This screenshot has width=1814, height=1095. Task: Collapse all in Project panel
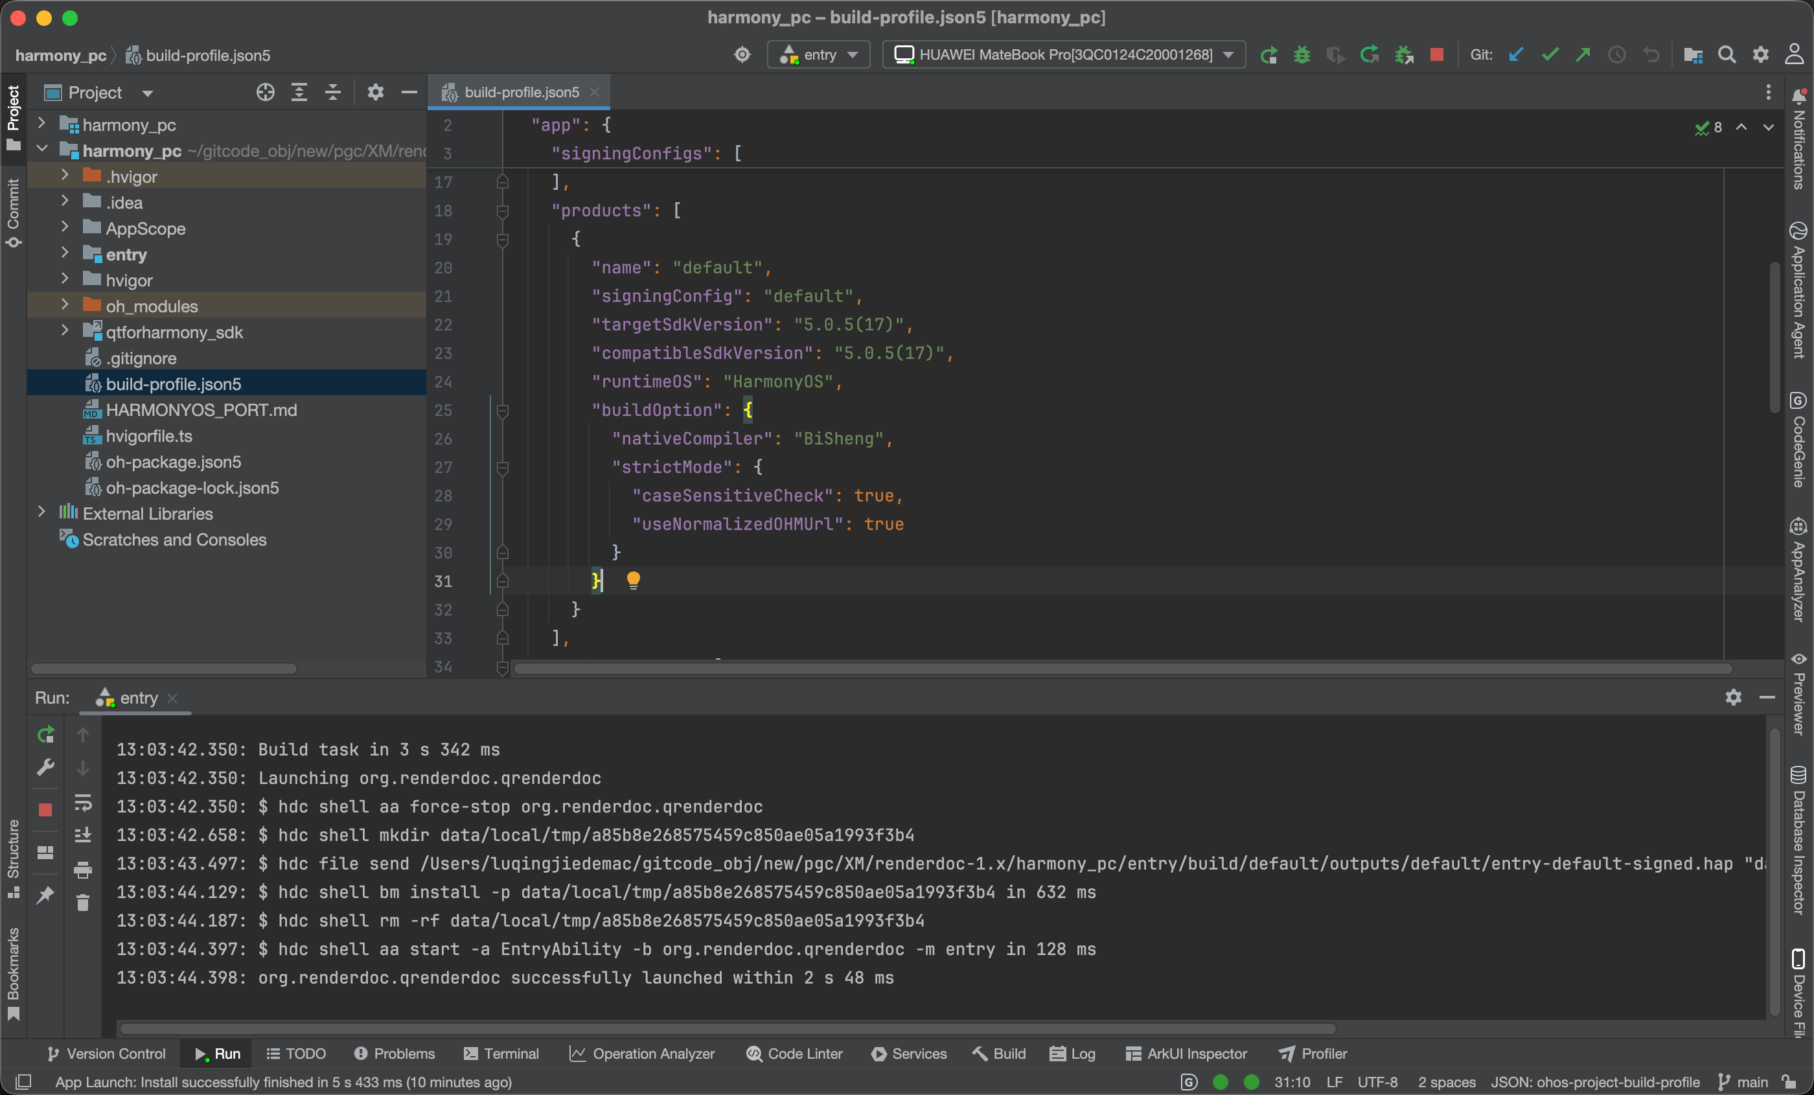[x=333, y=93]
